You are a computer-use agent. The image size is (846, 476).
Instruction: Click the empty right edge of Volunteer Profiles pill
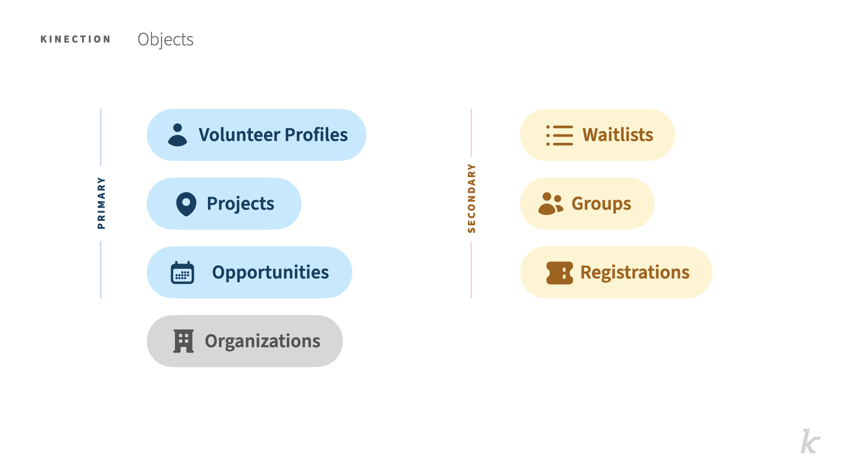[357, 135]
